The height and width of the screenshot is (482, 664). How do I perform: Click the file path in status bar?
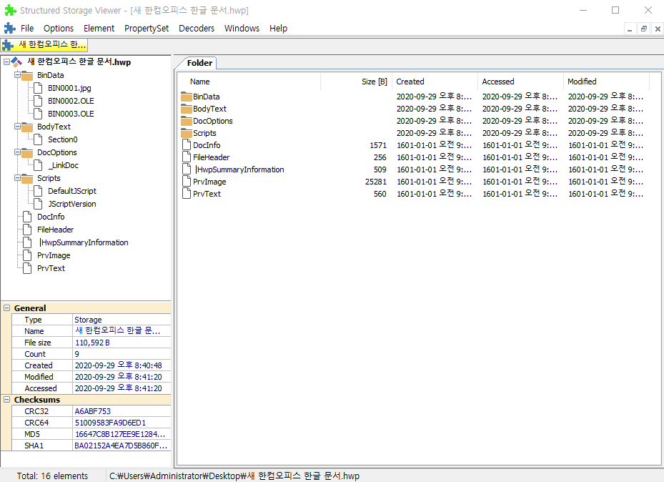click(x=234, y=476)
